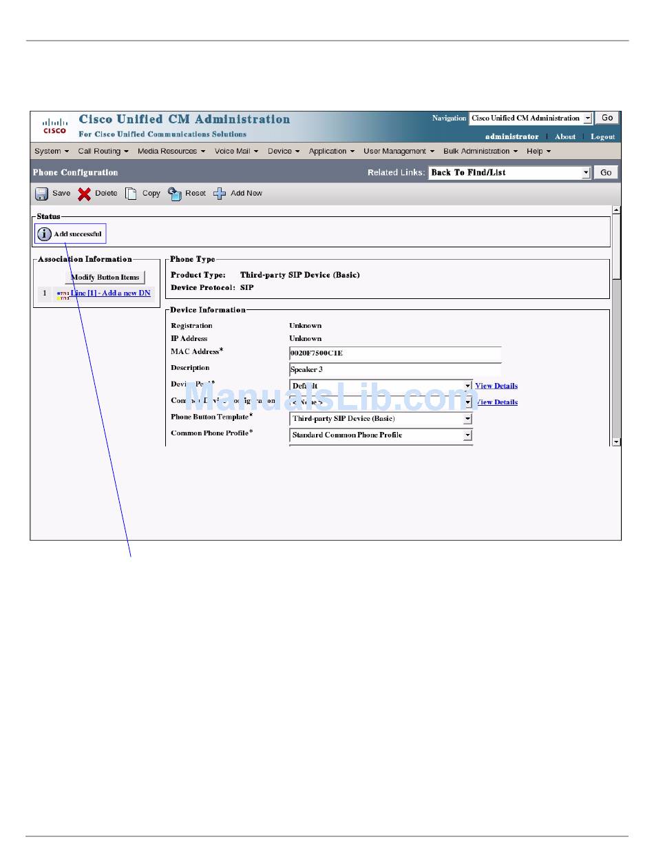Open the Navigation dropdown

530,118
